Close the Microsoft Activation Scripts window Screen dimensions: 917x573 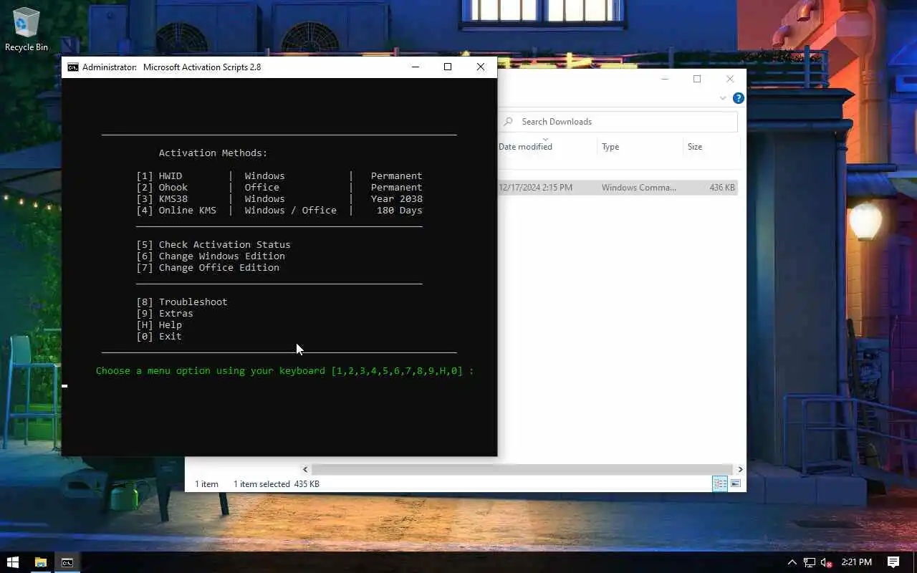click(481, 67)
